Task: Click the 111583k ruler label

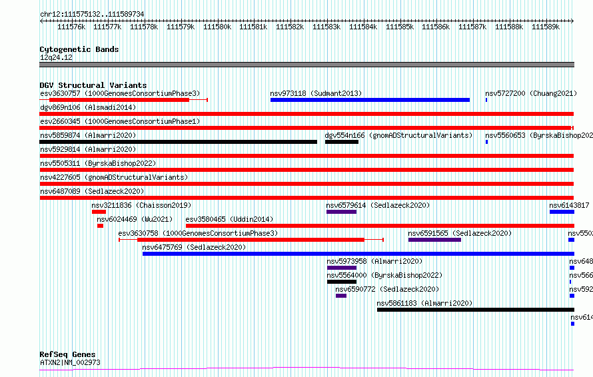Action: [x=326, y=27]
